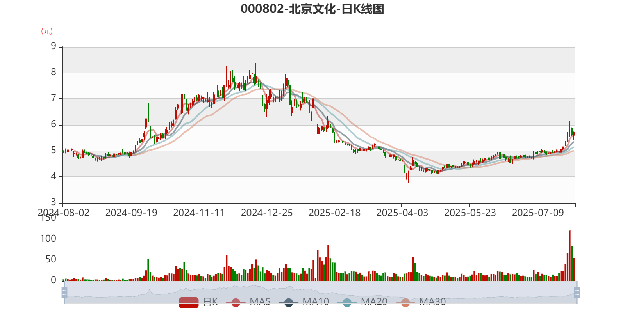
Task: Click the 2025-07-09 x-axis date label
Action: (x=538, y=213)
